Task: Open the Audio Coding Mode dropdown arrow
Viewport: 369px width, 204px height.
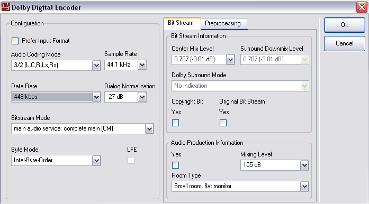Action: point(96,65)
